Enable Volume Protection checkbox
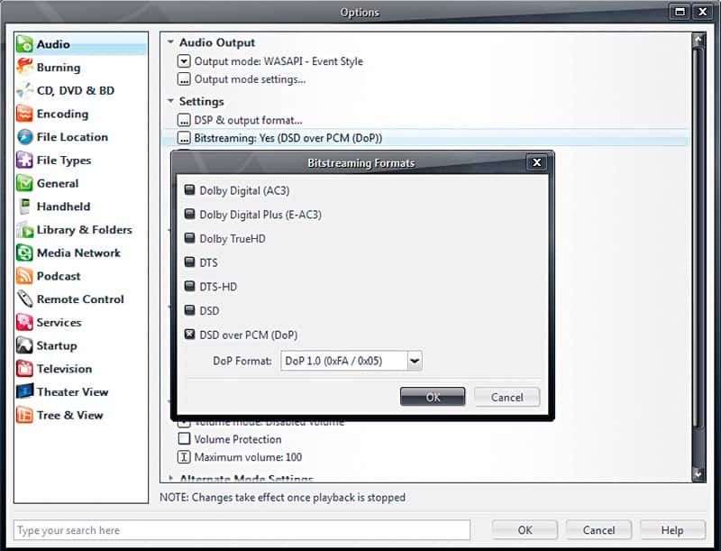Viewport: 721px width, 551px height. [184, 439]
